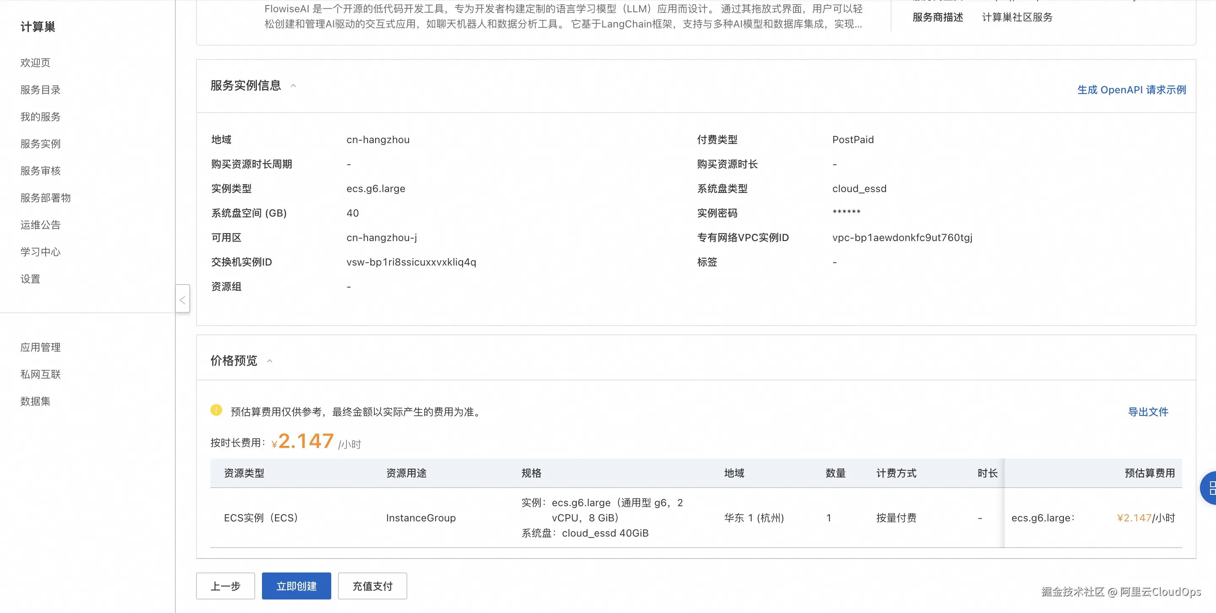Open 学习中心

(x=40, y=251)
